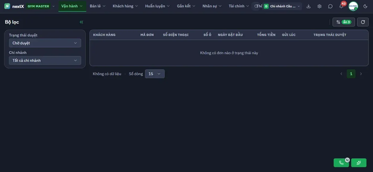This screenshot has width=373, height=172.
Task: Click the nextX logo icon
Action: [7, 6]
